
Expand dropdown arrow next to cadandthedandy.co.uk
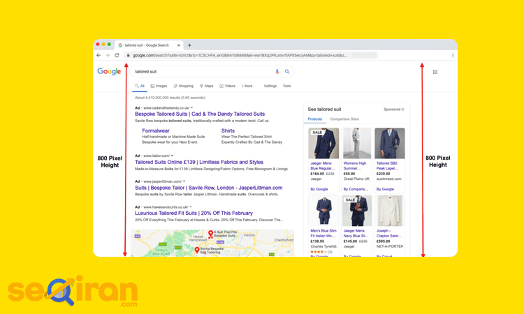click(192, 107)
